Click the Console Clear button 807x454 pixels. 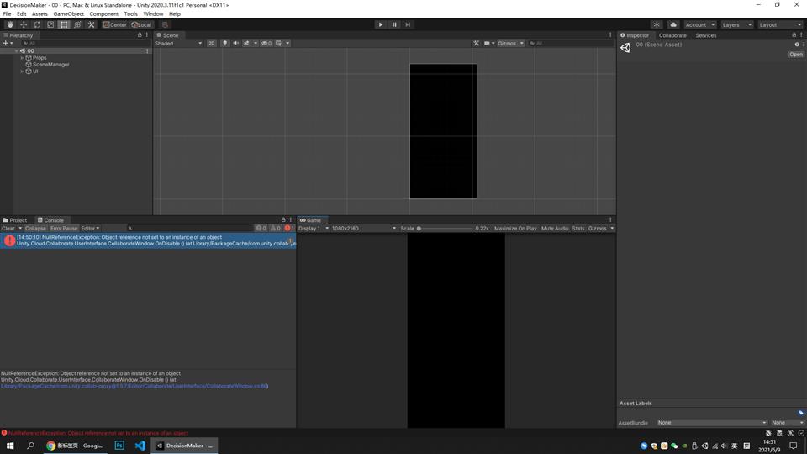point(8,228)
